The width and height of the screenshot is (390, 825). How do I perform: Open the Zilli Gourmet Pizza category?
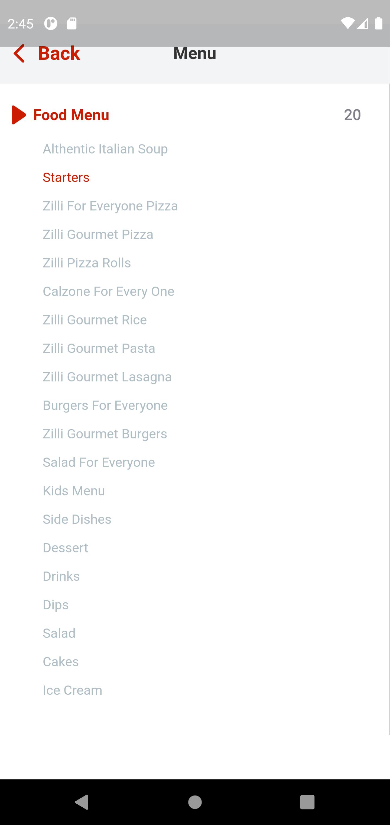(98, 234)
